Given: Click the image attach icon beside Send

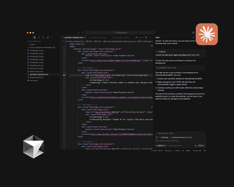Looking at the screenshot, I should (195, 145).
